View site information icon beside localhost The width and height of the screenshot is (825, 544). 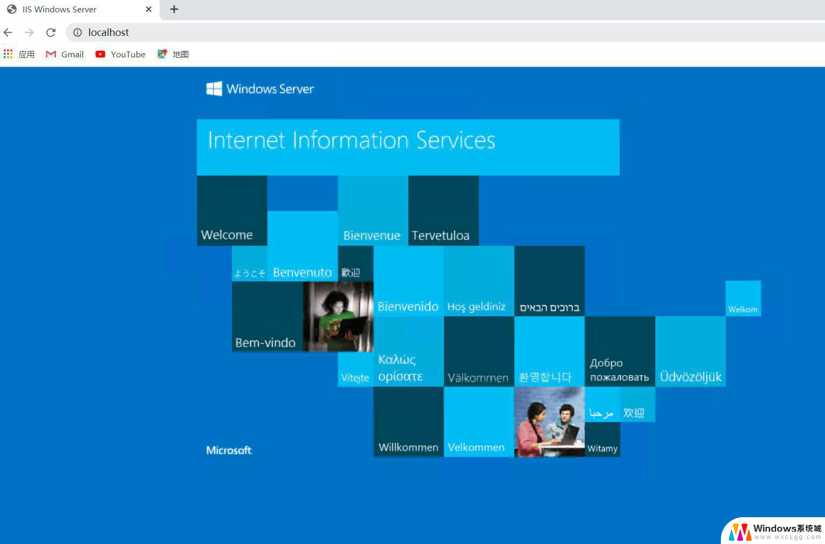77,32
